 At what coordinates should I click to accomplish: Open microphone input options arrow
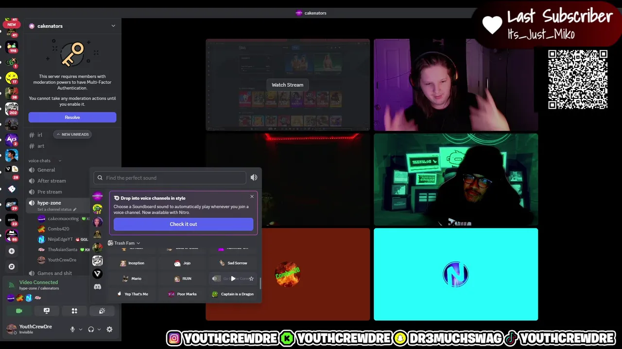[81, 330]
